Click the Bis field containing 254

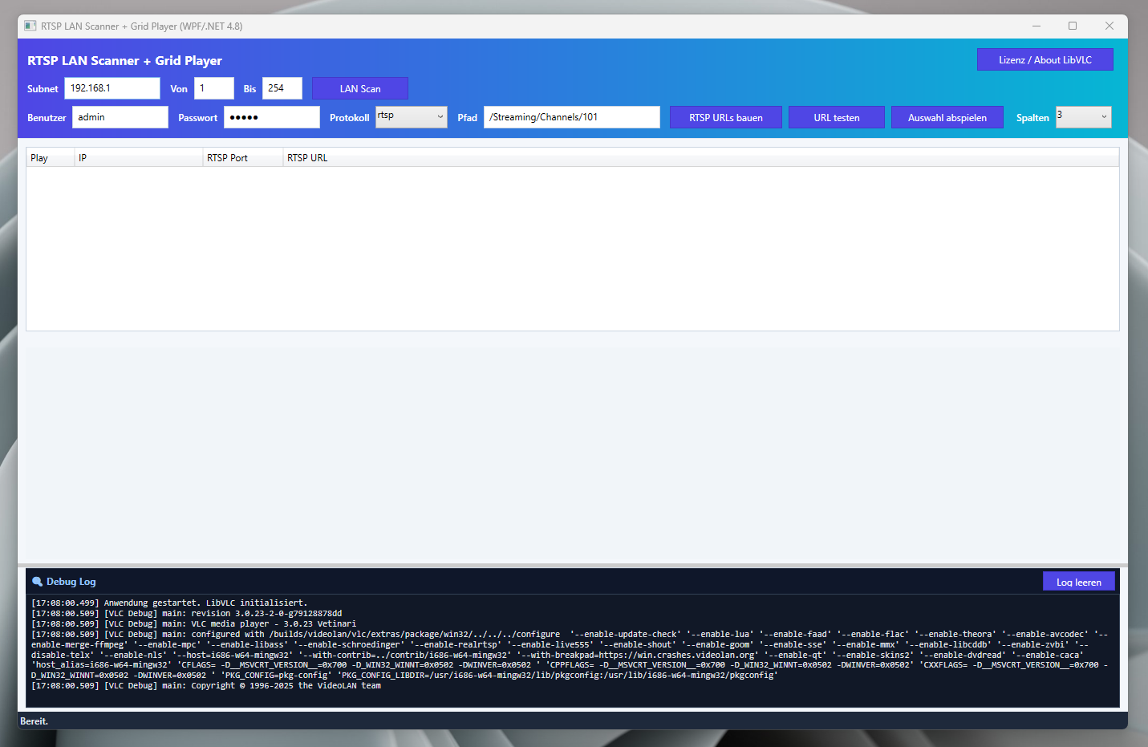[282, 87]
